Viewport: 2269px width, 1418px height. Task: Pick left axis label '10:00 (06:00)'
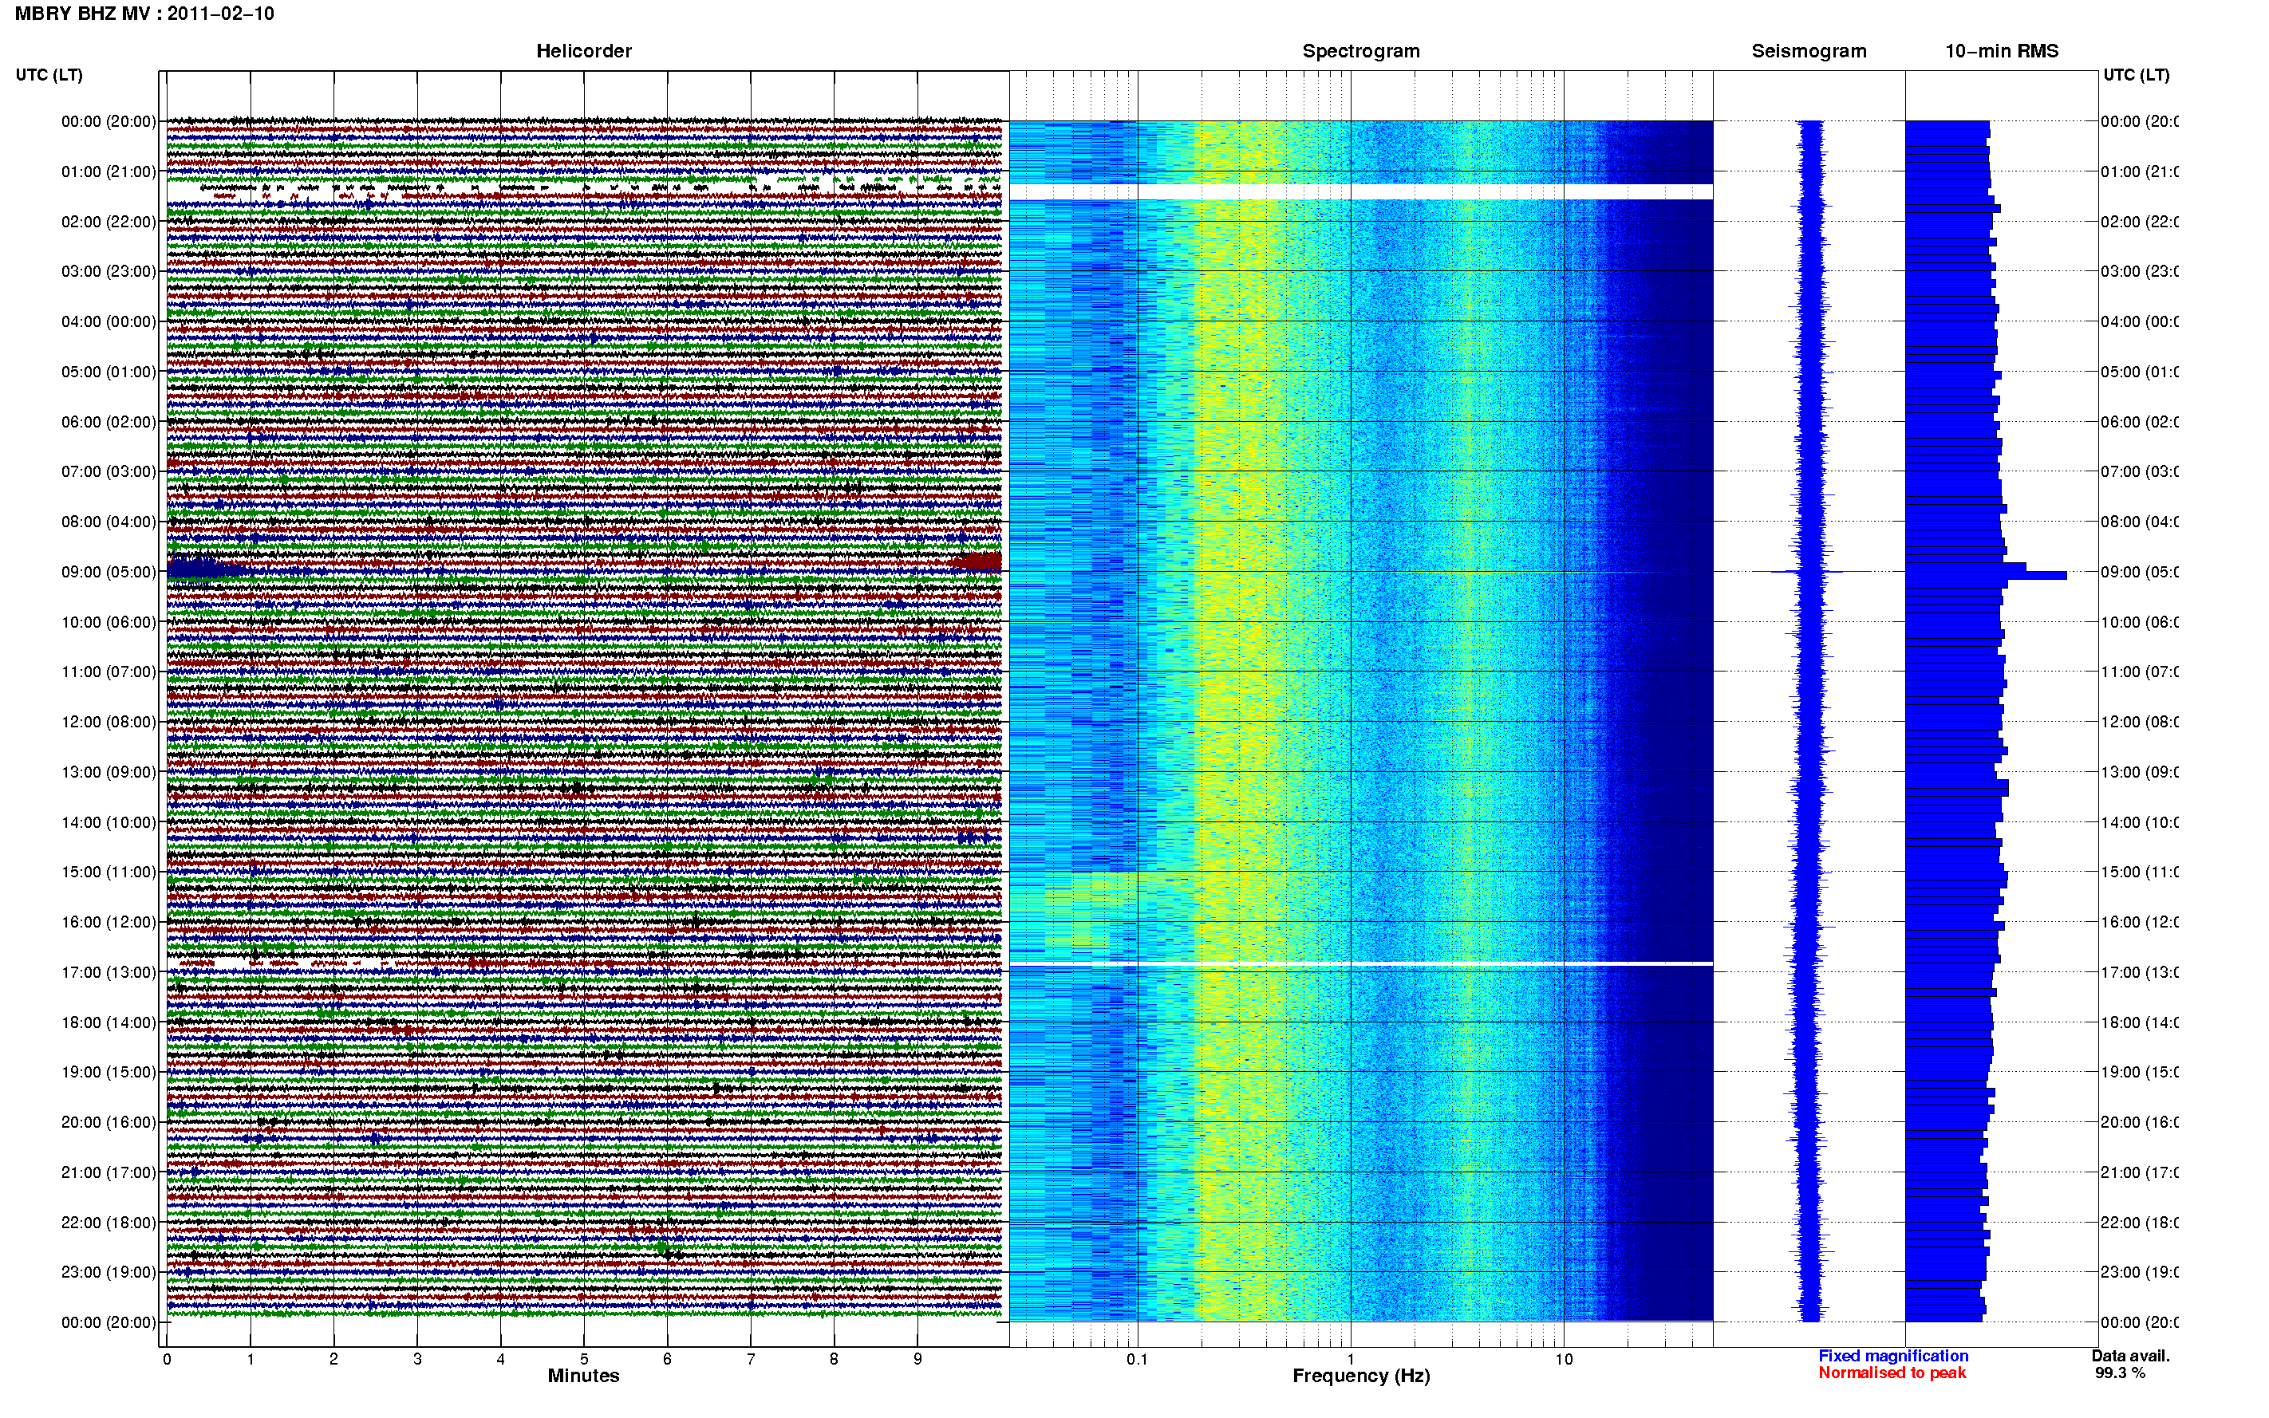(x=109, y=623)
